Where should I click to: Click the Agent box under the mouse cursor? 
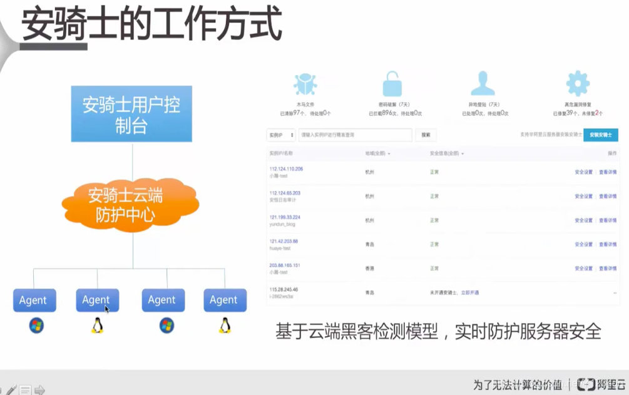(98, 300)
